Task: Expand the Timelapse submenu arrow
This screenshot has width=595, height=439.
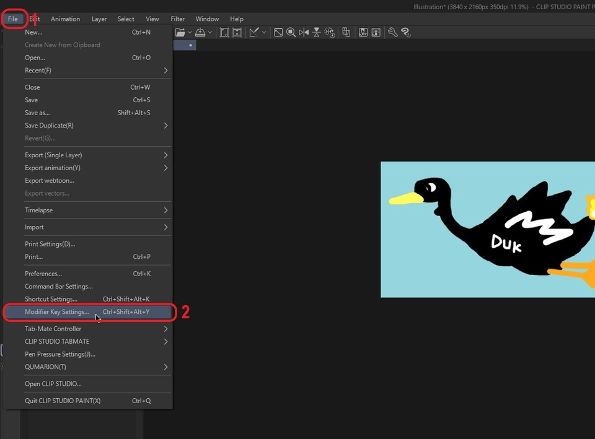Action: 166,210
